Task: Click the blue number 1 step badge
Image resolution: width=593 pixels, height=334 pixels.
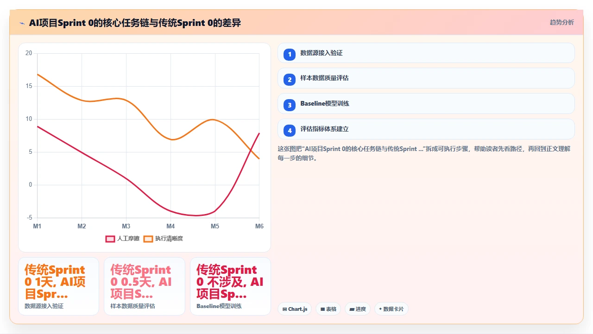Action: (x=290, y=54)
